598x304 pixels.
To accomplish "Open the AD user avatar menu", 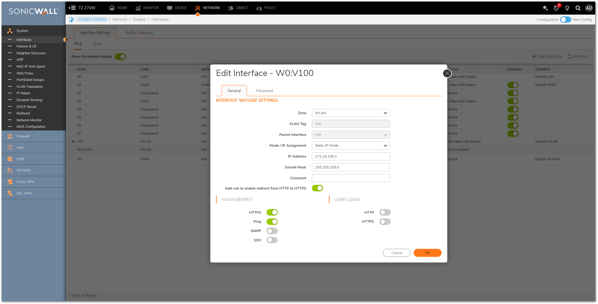I will 589,8.
